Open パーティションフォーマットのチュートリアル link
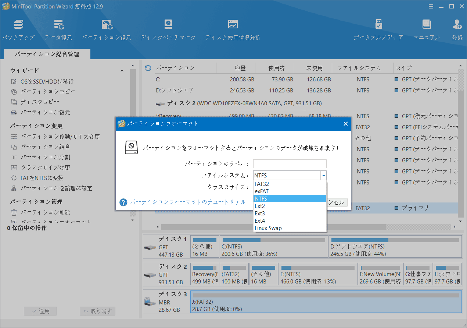 [x=188, y=202]
